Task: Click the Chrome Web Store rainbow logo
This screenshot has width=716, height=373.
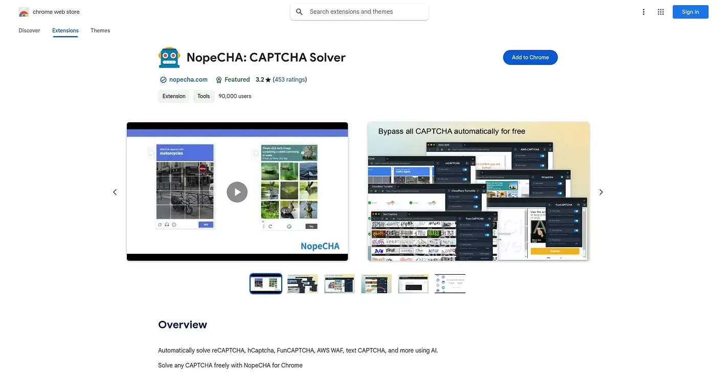Action: [x=24, y=12]
